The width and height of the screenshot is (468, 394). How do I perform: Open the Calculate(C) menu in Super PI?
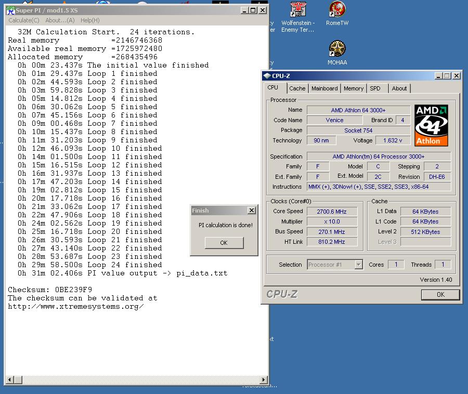(x=23, y=20)
